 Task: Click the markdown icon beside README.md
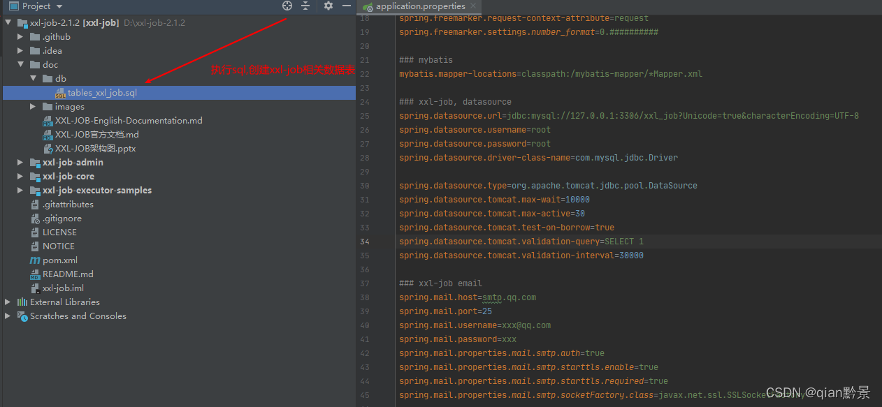click(35, 274)
